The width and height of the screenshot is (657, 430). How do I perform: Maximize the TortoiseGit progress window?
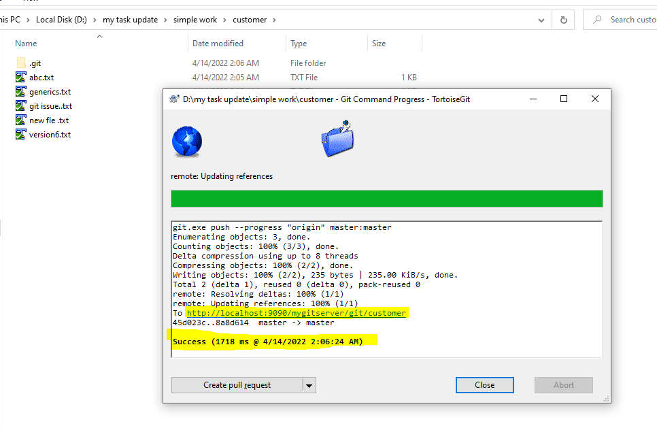(564, 99)
